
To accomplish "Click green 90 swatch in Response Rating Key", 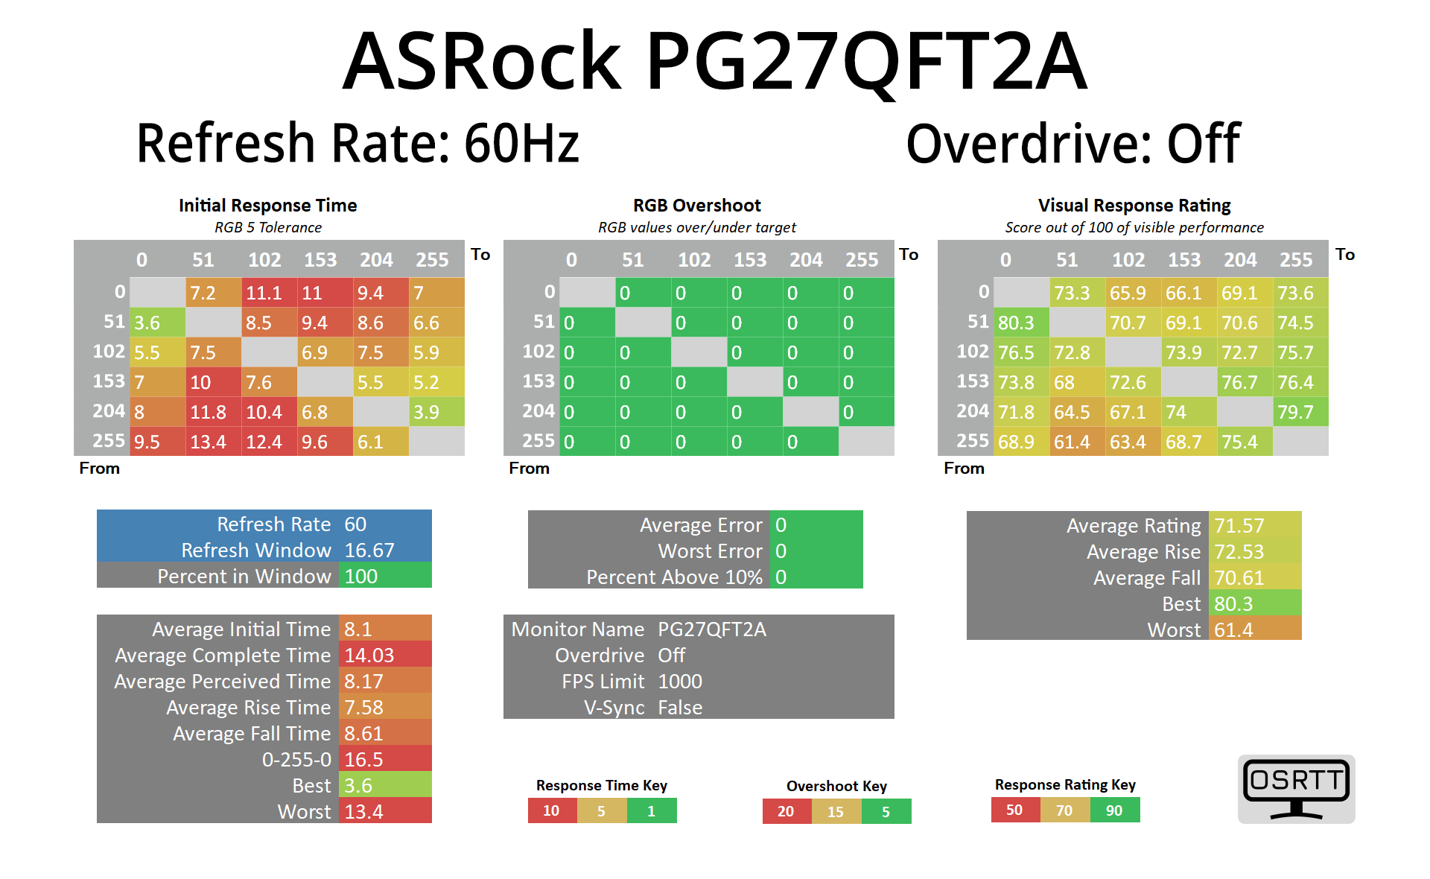I will tap(1114, 810).
